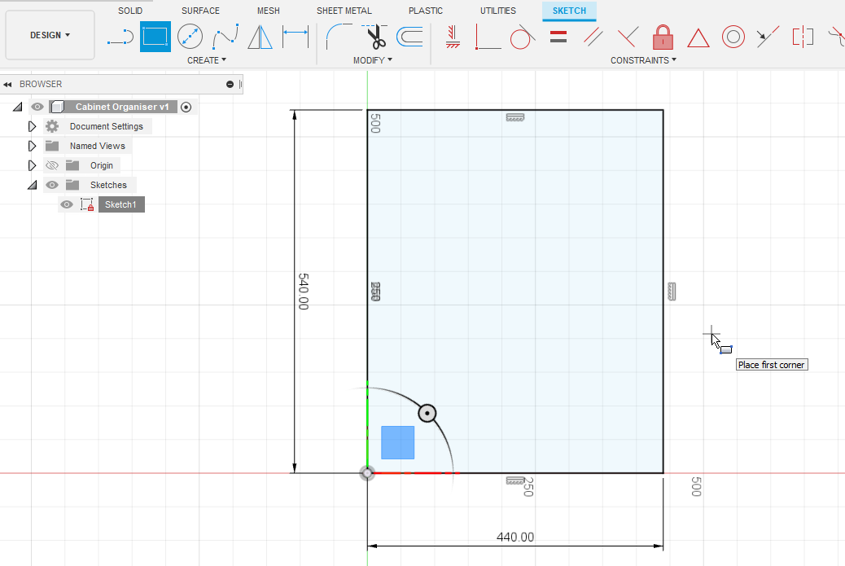Select the Fit Point Spline tool
Viewport: 845px width, 566px height.
(225, 37)
